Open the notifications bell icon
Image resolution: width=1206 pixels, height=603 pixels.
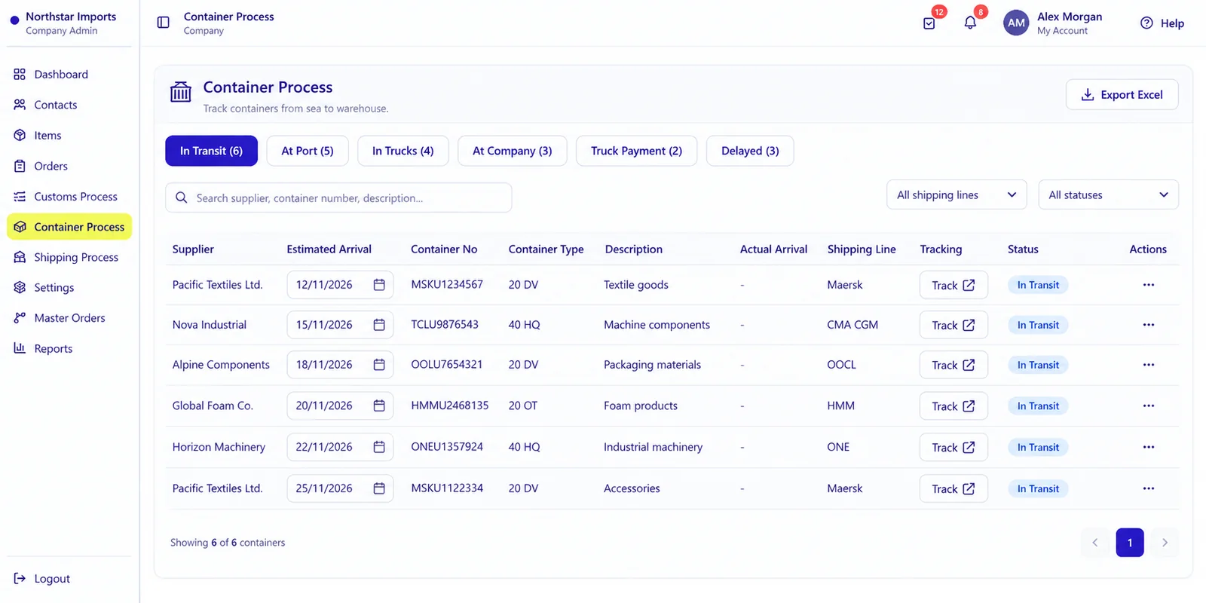970,23
